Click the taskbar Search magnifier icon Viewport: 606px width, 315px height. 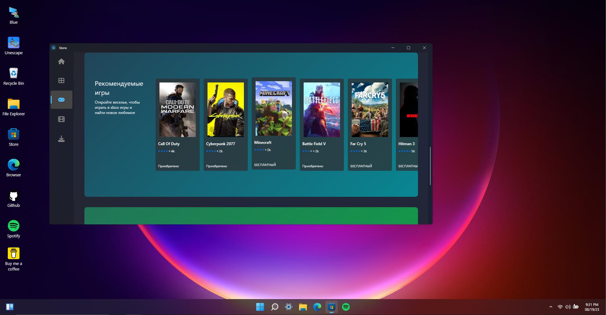(x=274, y=307)
